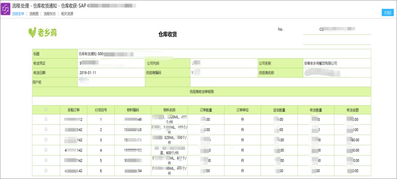The image size is (397, 179).
Task: Toggle the select-all checkbox in table header
Action: click(46, 109)
